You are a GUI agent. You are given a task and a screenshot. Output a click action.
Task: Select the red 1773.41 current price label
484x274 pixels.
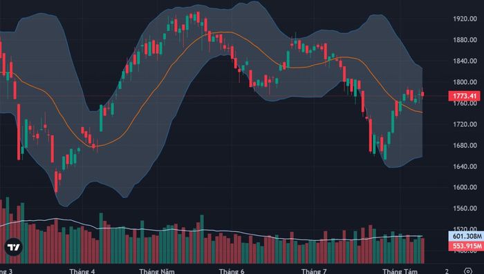(x=464, y=96)
